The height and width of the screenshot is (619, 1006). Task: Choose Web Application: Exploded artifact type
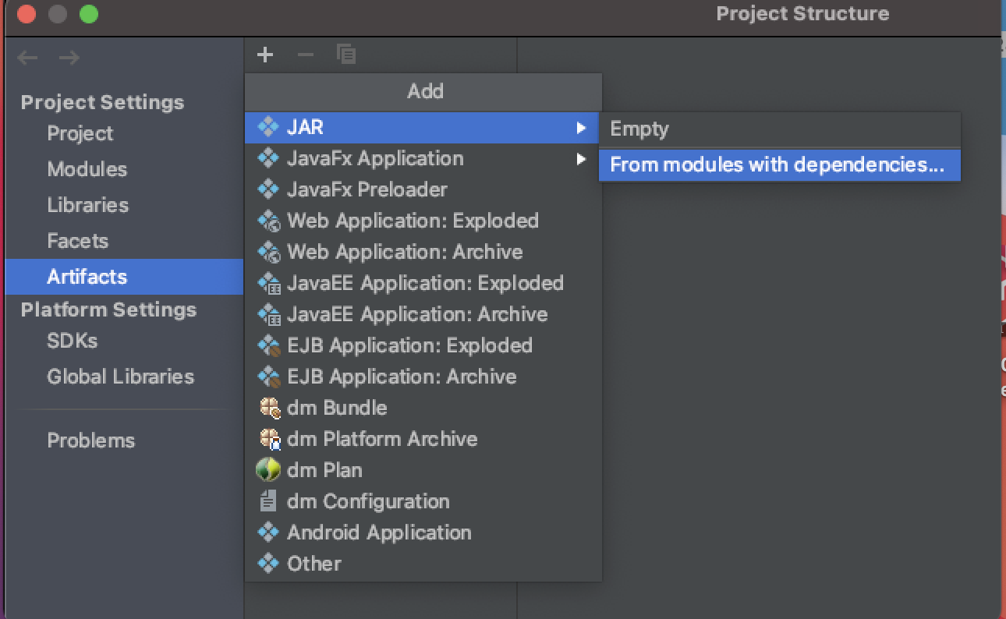[x=412, y=221]
